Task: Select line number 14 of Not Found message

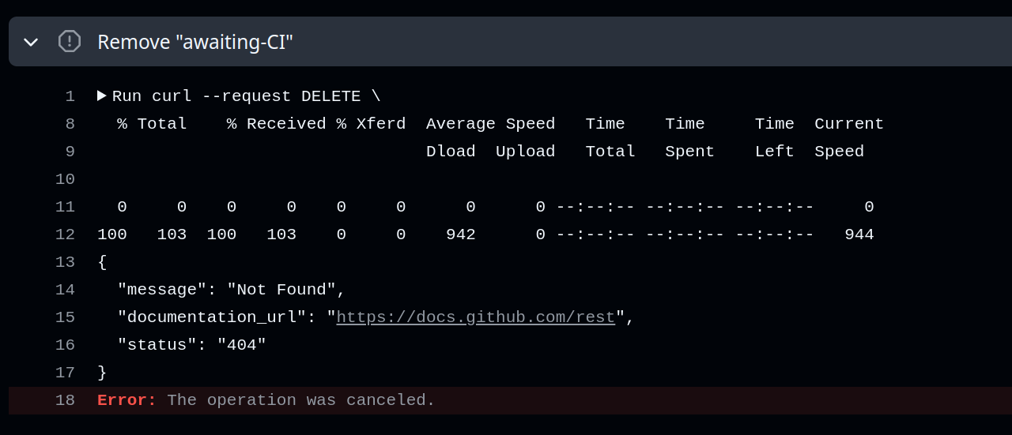Action: tap(65, 290)
